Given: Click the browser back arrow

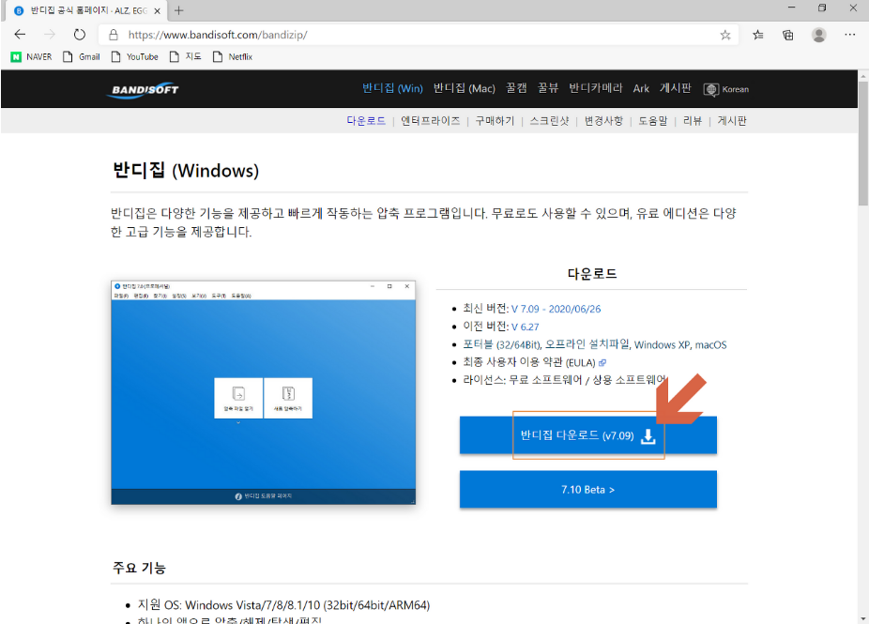Looking at the screenshot, I should click(x=20, y=35).
